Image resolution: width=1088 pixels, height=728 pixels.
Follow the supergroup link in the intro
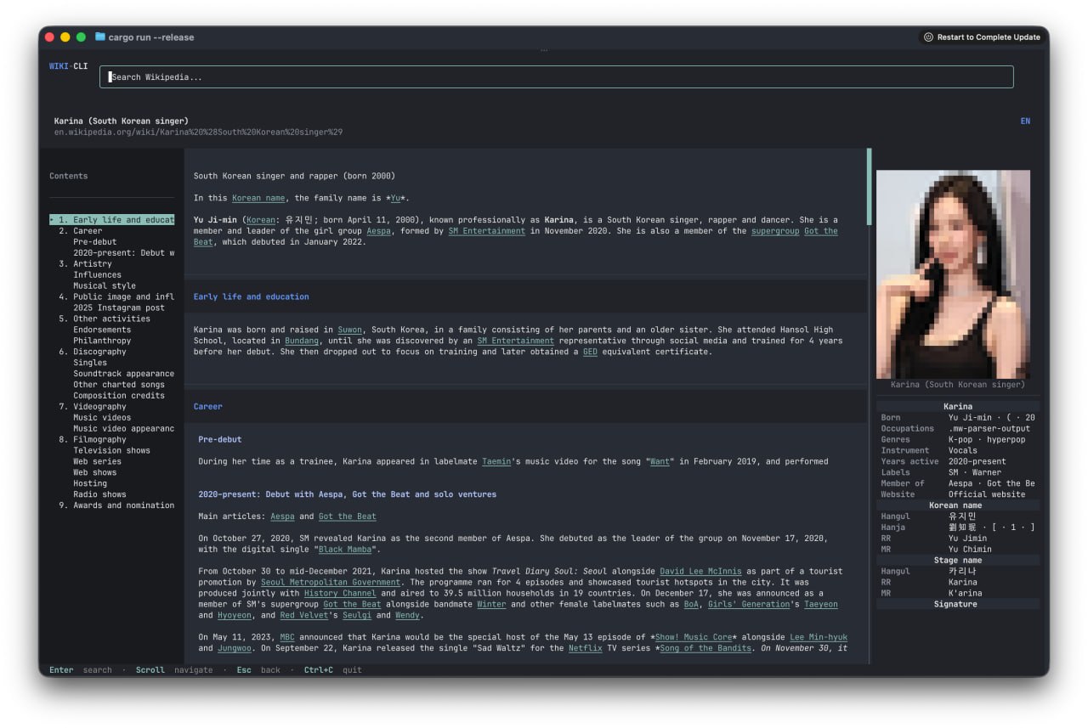[775, 231]
